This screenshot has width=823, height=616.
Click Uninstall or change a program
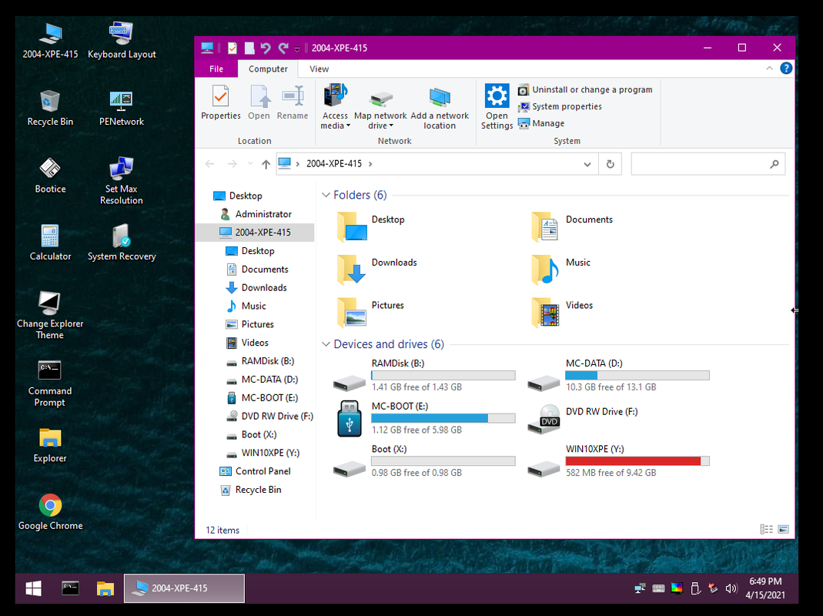(x=585, y=90)
